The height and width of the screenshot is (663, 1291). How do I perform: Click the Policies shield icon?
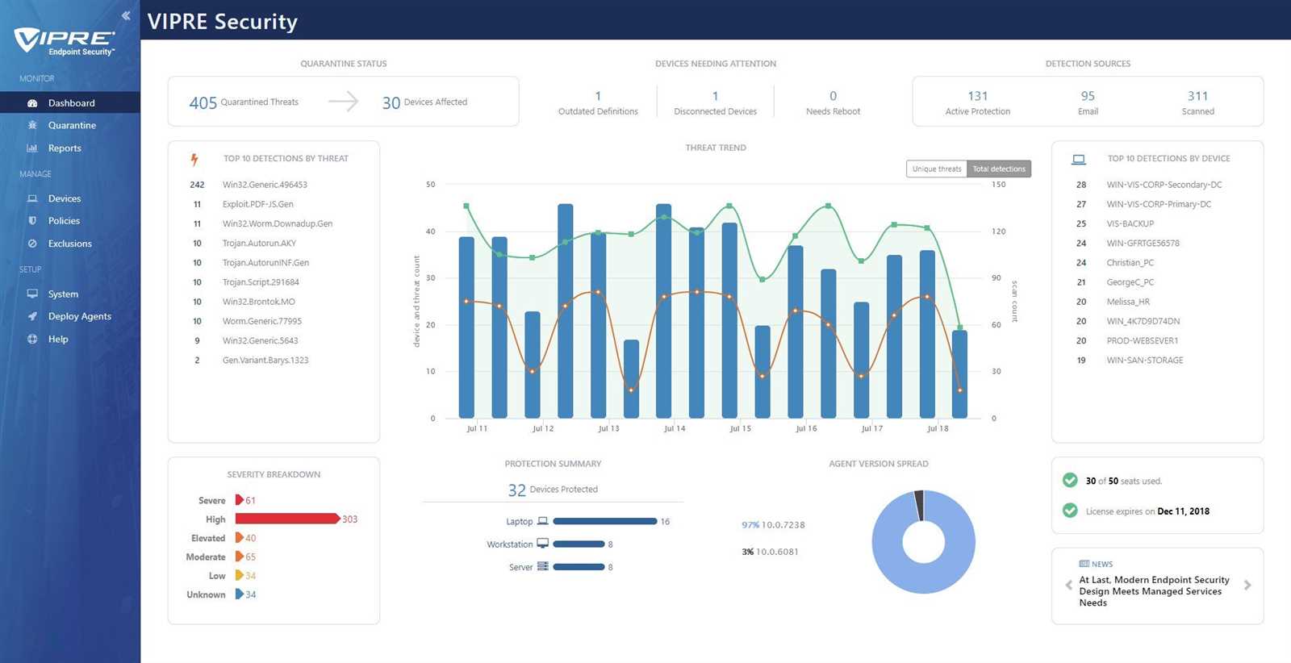click(x=32, y=221)
